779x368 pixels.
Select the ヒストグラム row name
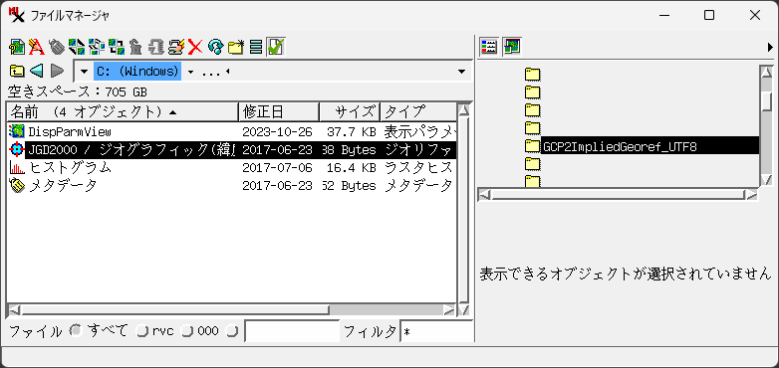tap(70, 168)
